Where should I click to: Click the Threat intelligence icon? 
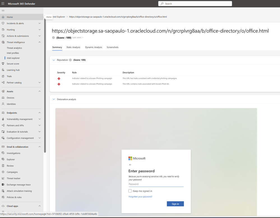coord(3,42)
